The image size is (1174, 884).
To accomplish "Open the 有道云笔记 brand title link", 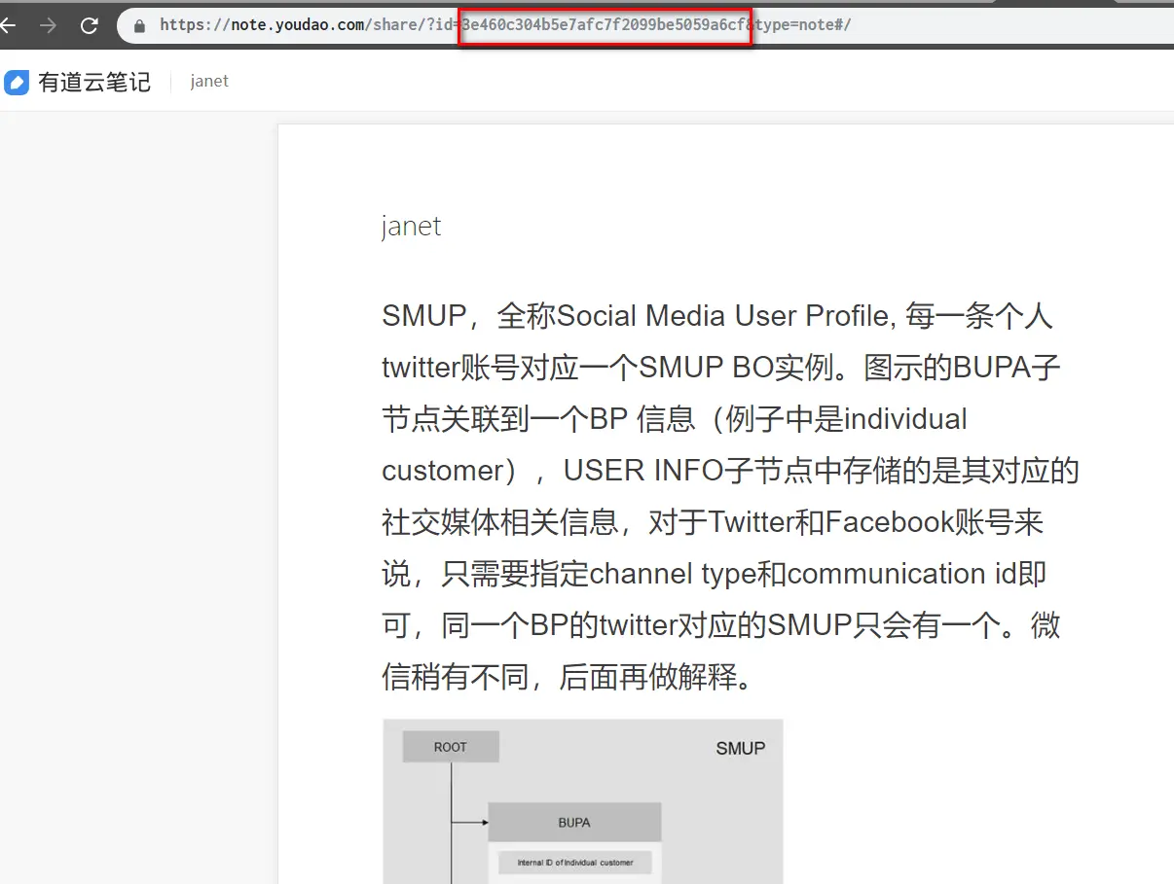I will tap(94, 82).
